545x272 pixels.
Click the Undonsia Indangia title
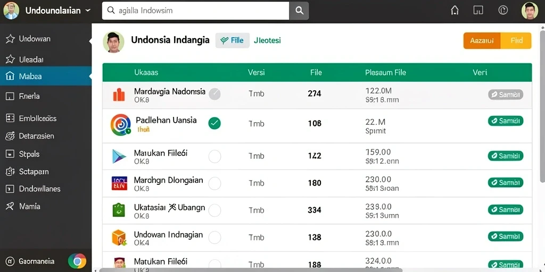tap(170, 40)
